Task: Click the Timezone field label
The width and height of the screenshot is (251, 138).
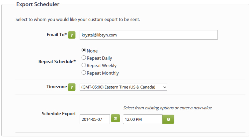Action: coord(57,87)
